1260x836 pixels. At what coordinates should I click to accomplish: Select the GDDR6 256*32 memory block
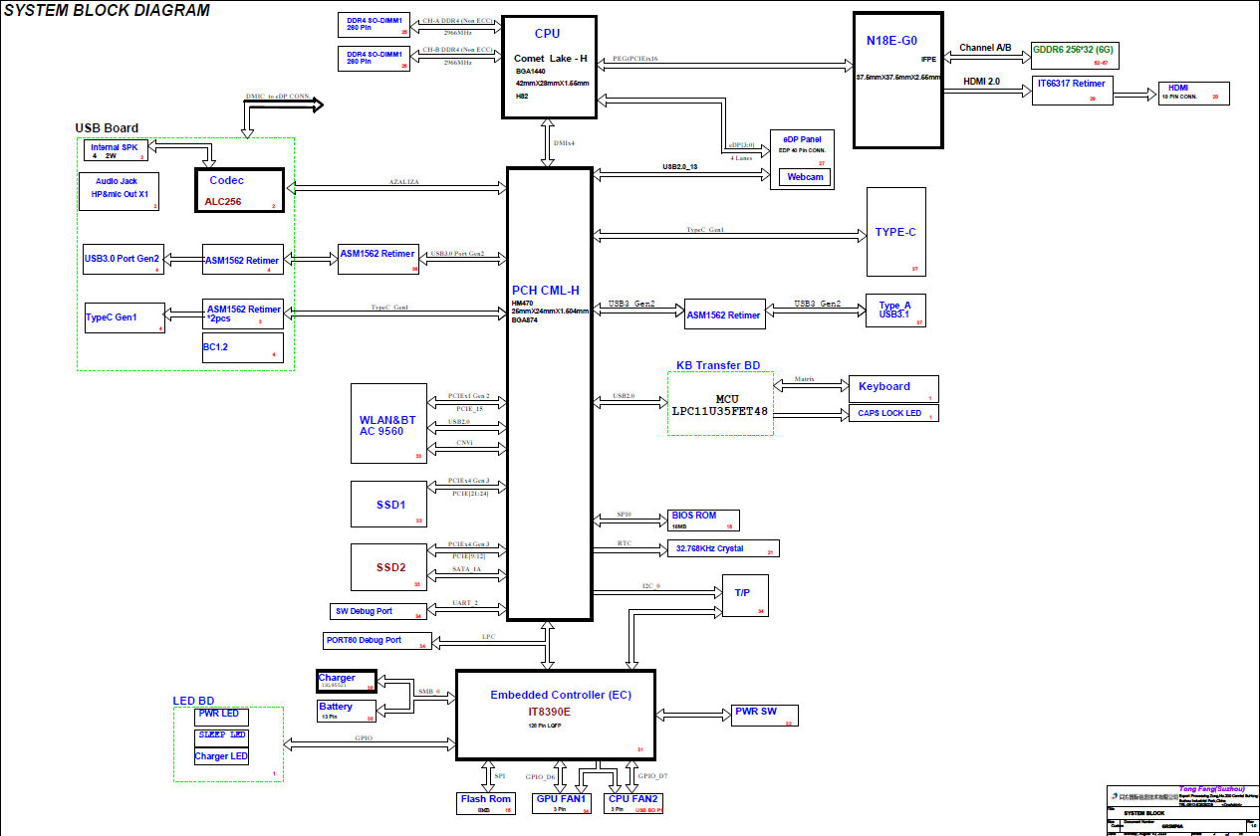pyautogui.click(x=1074, y=52)
